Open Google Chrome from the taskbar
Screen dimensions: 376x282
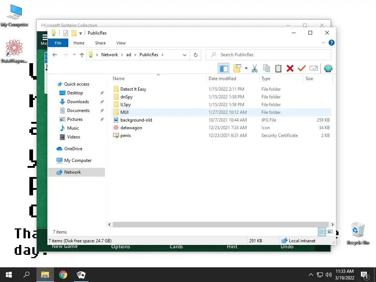click(x=63, y=275)
